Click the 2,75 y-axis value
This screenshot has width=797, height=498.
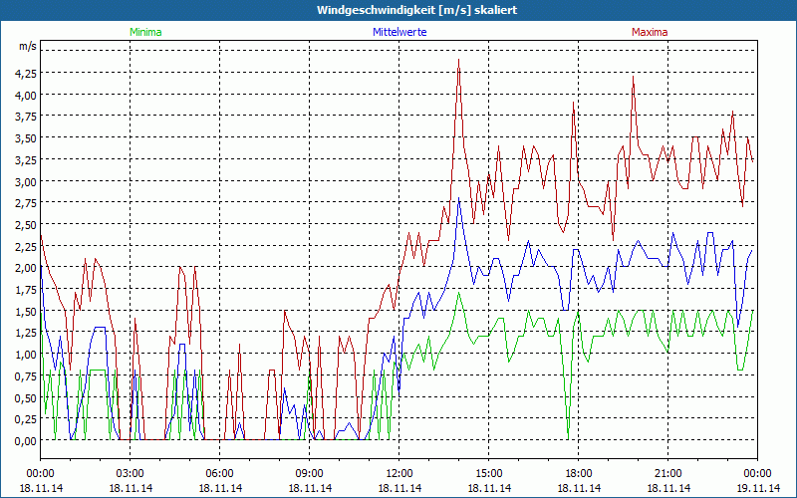pos(26,203)
